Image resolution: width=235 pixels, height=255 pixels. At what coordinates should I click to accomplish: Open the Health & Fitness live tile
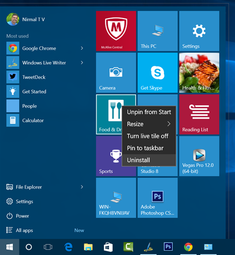click(199, 73)
